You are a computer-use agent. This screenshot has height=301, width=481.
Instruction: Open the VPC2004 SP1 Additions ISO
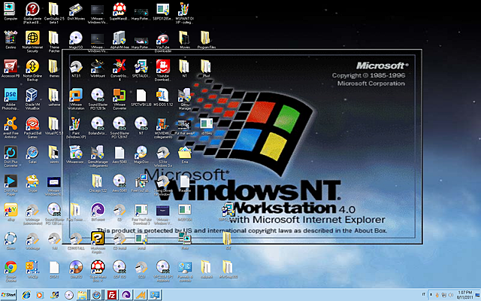point(163,270)
